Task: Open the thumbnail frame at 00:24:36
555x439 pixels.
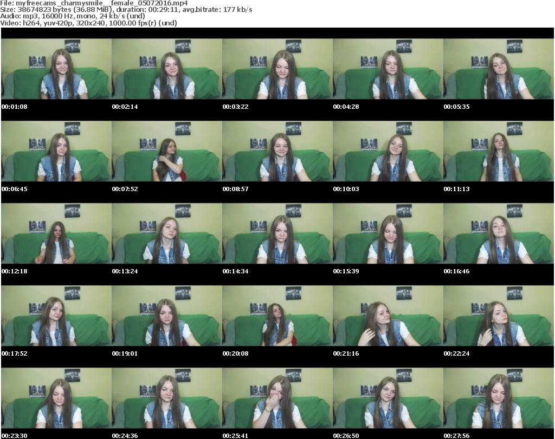Action: coord(167,398)
